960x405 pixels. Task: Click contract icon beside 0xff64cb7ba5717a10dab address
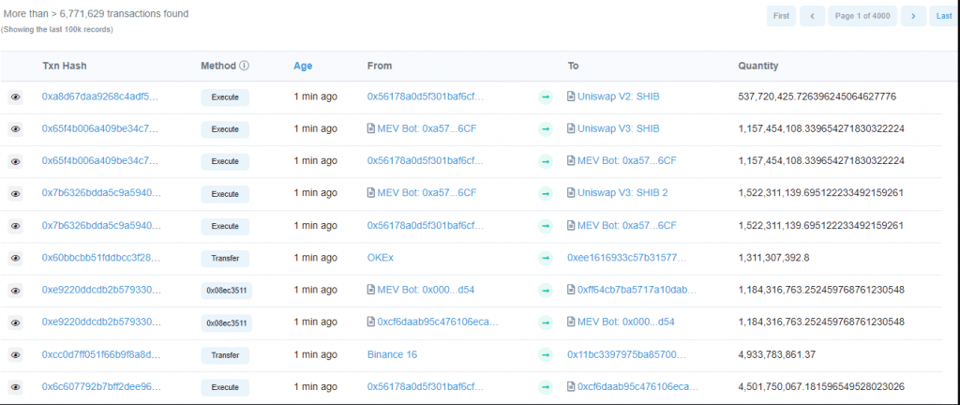pyautogui.click(x=572, y=290)
